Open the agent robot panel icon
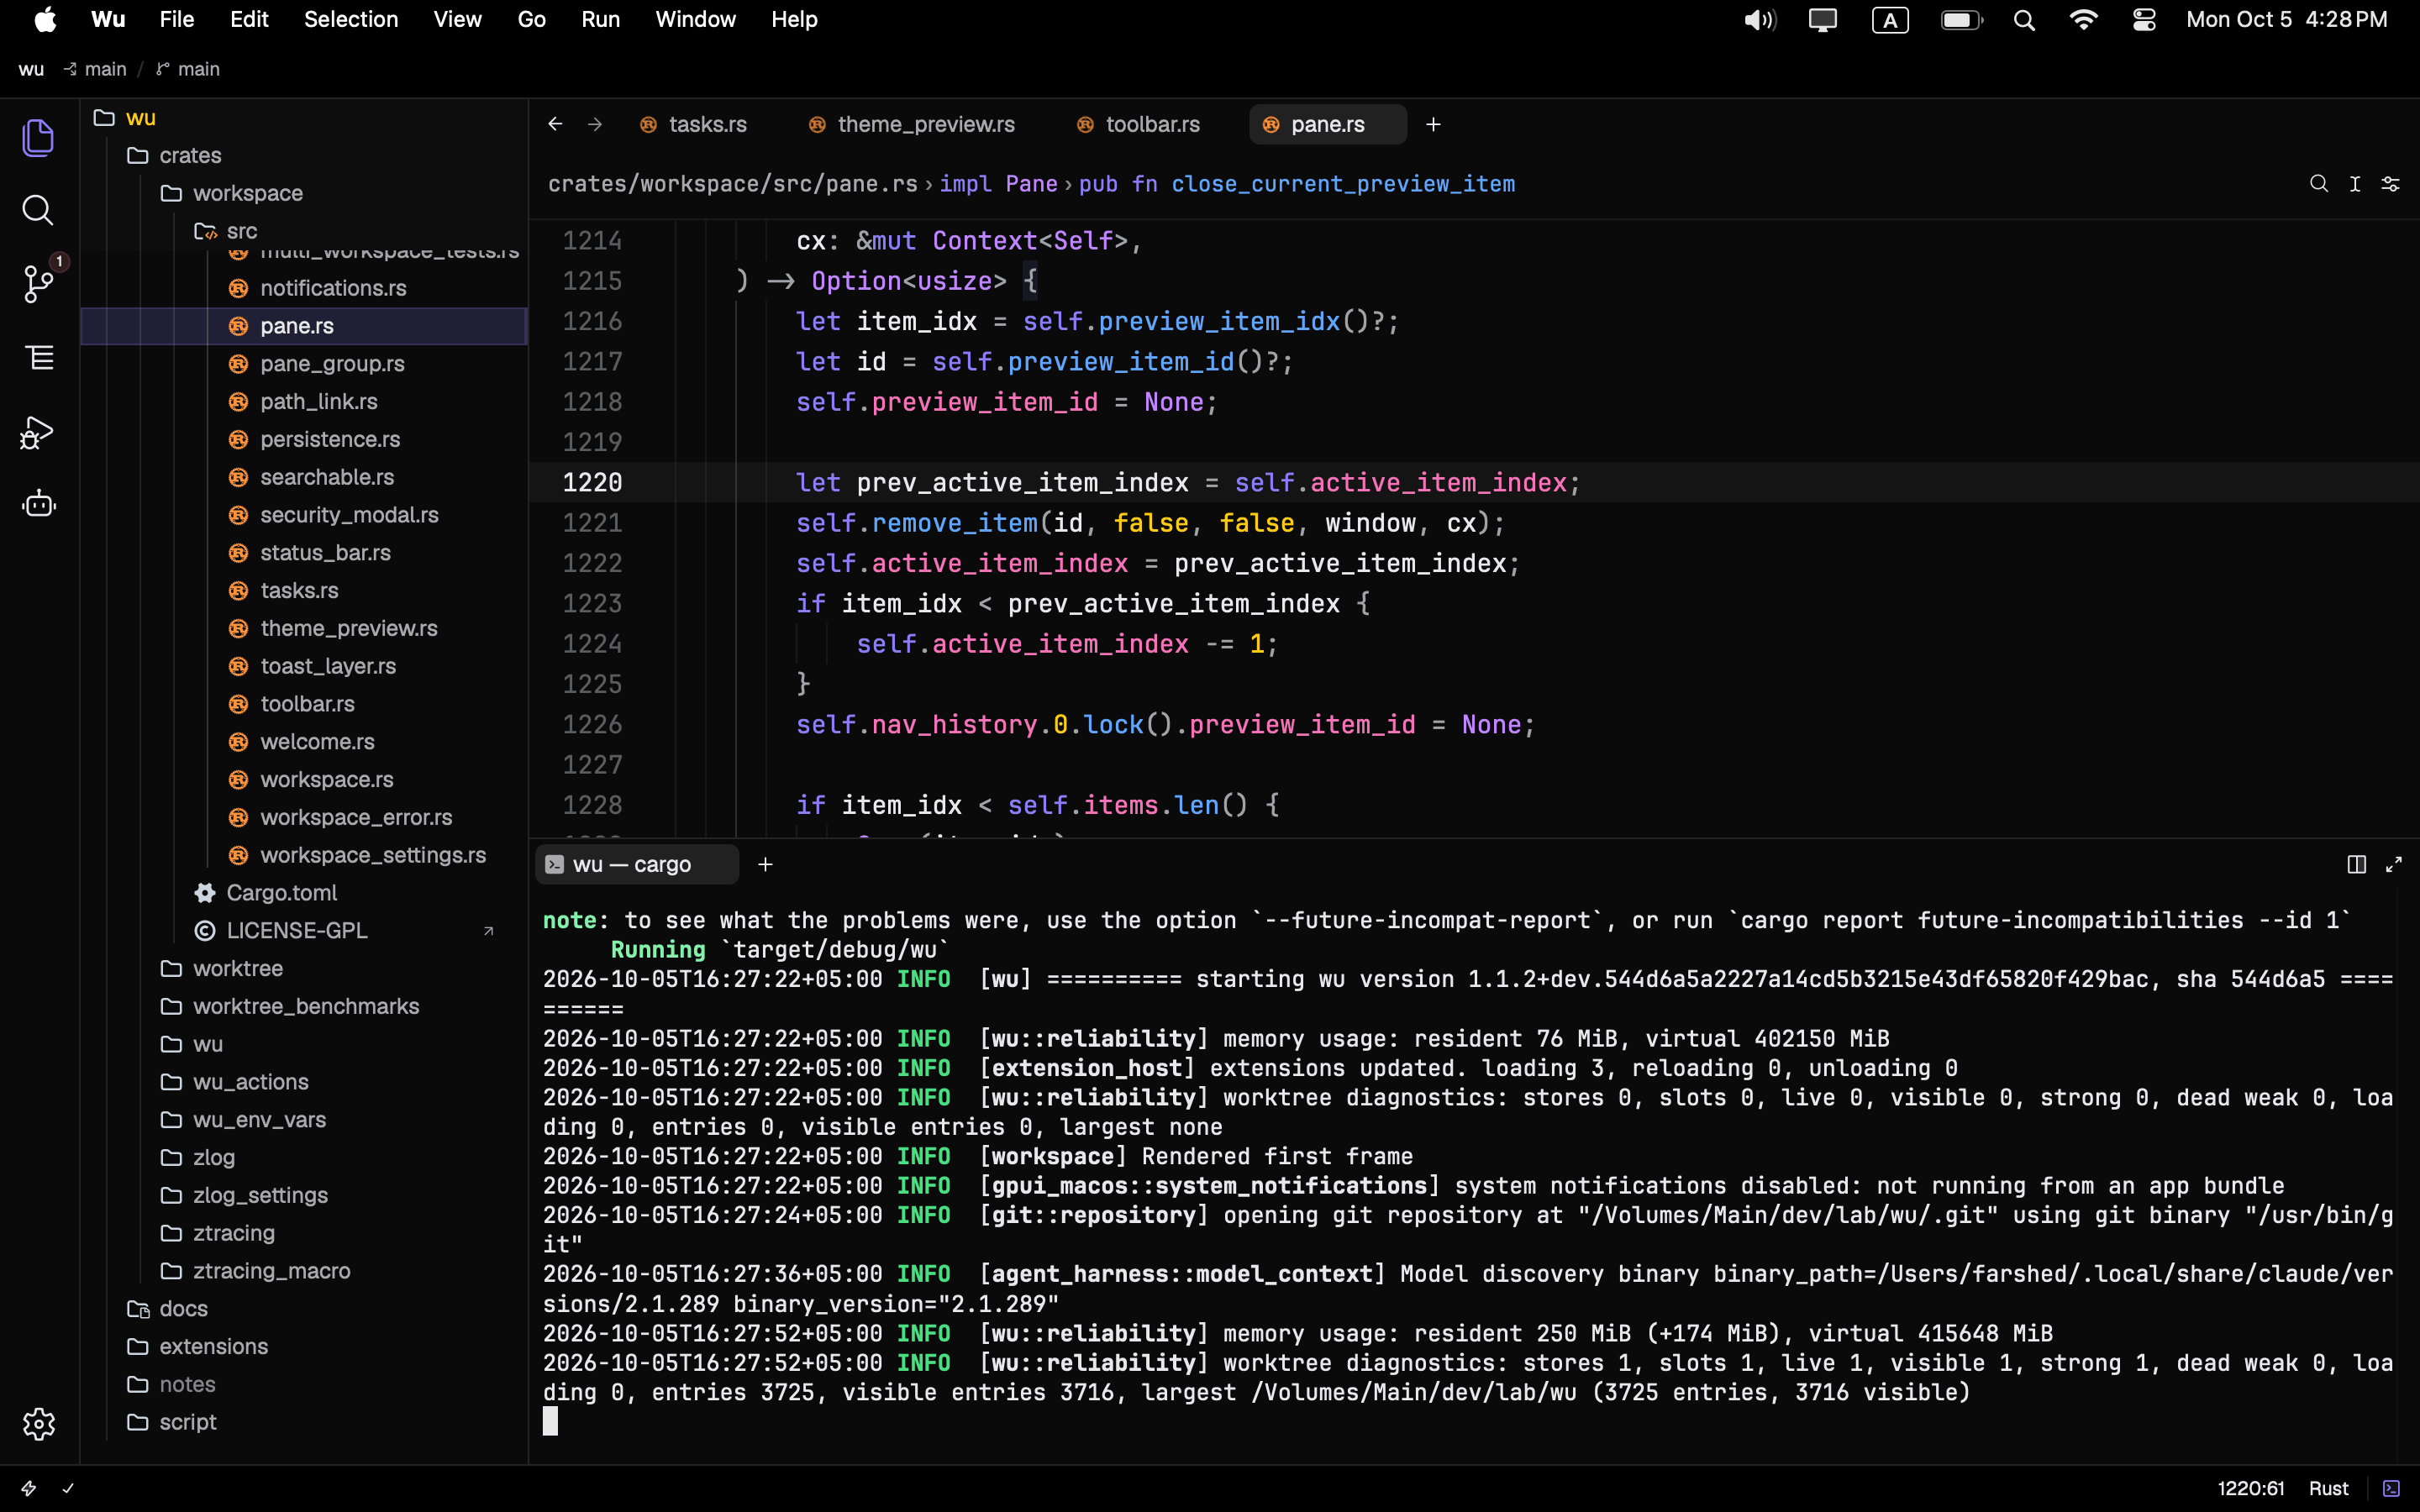The height and width of the screenshot is (1512, 2420). click(38, 504)
